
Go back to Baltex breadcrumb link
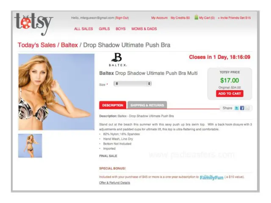pyautogui.click(x=69, y=45)
